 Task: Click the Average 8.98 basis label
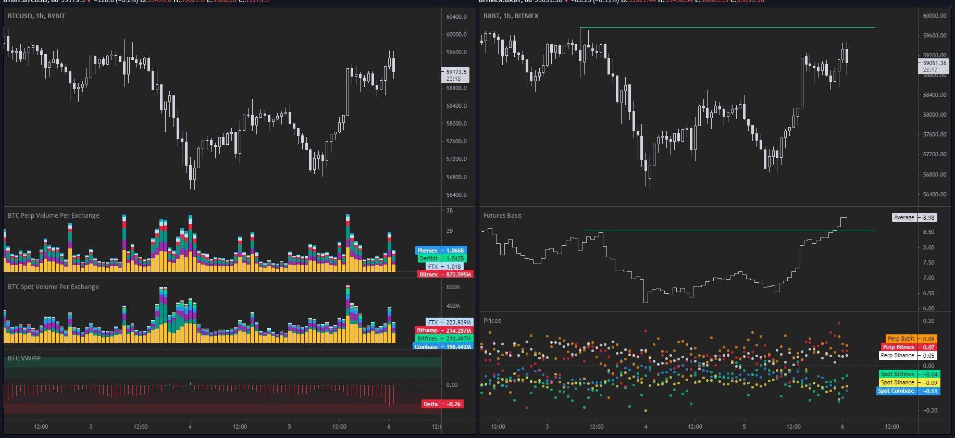904,217
